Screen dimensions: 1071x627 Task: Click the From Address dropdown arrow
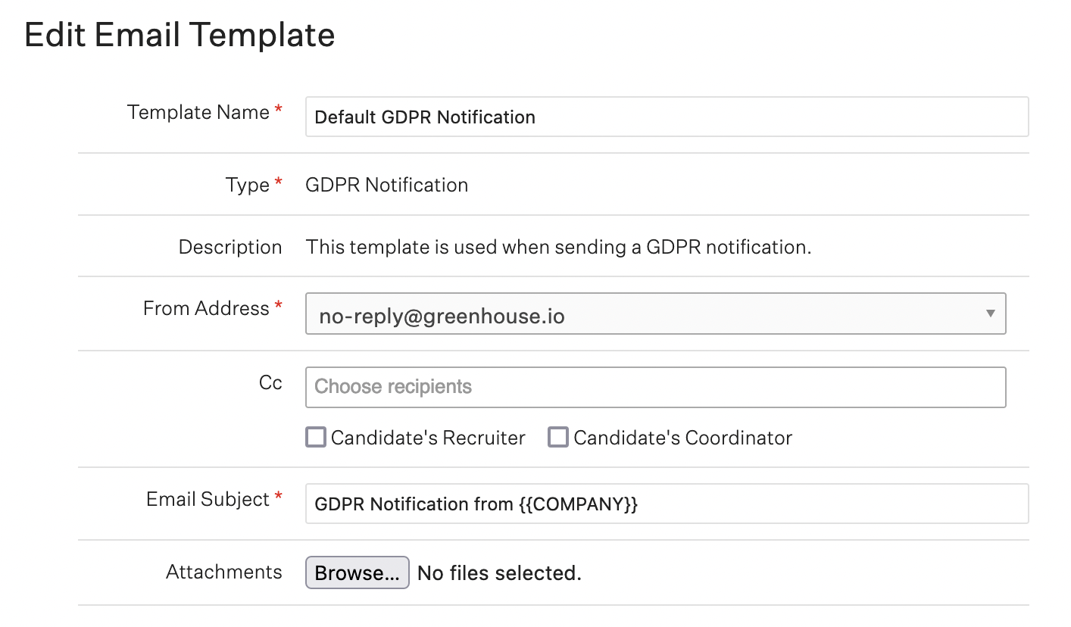coord(990,314)
